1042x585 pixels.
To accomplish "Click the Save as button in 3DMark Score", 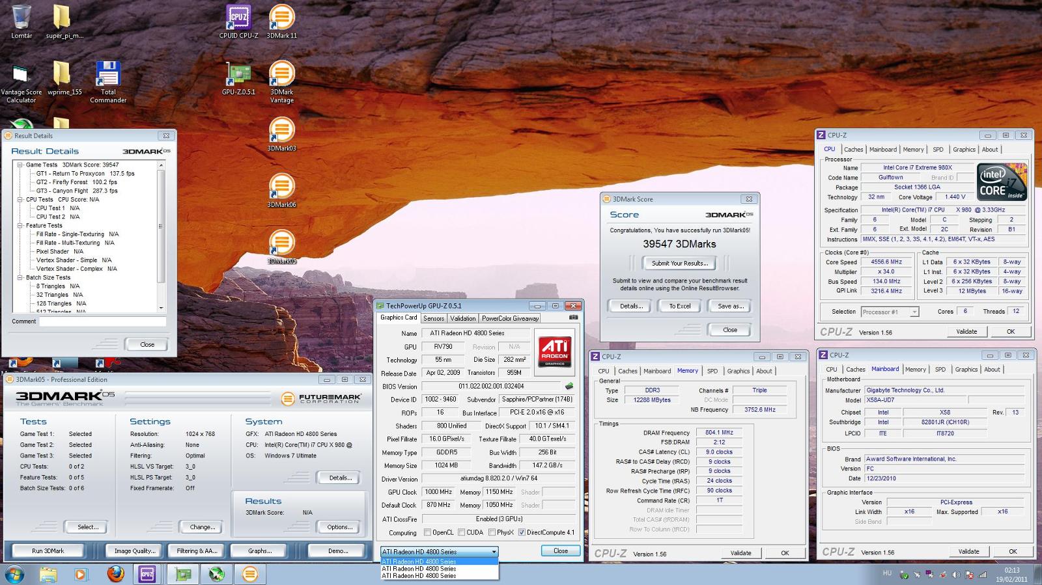I will (730, 306).
